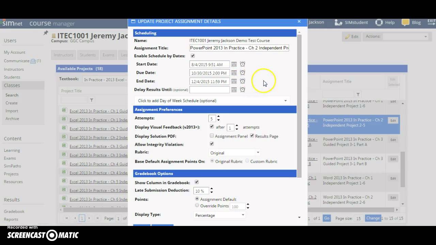The image size is (436, 245).
Task: Click the Communicate mail icon
Action: [33, 61]
